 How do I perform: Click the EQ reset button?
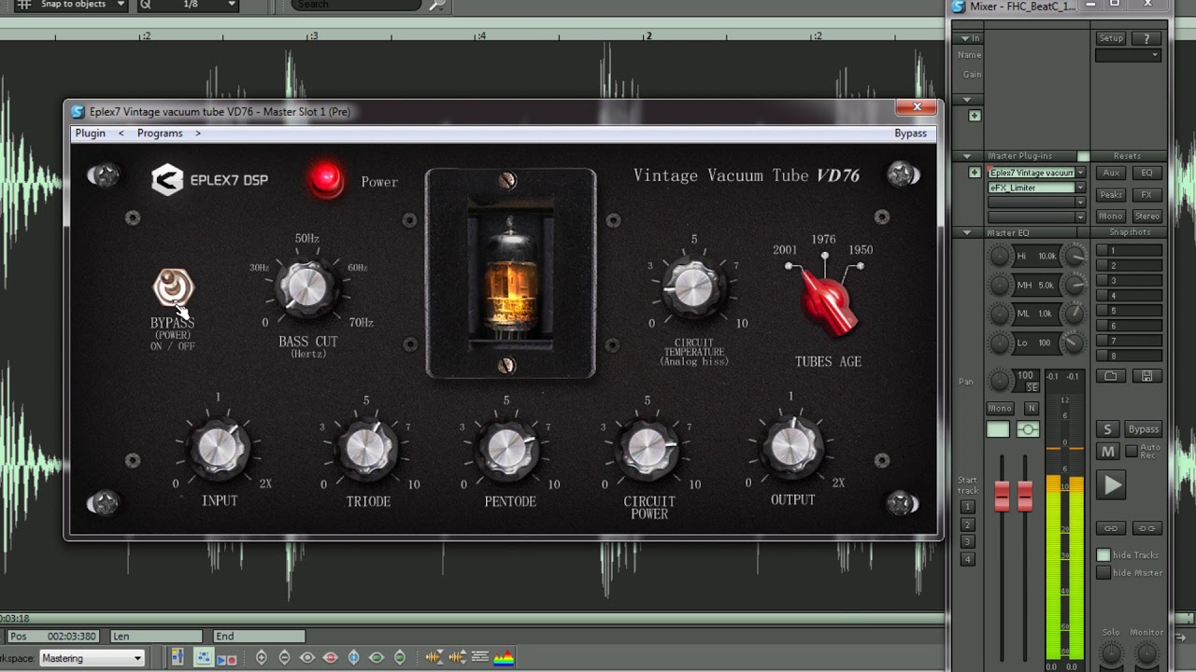pyautogui.click(x=1147, y=173)
